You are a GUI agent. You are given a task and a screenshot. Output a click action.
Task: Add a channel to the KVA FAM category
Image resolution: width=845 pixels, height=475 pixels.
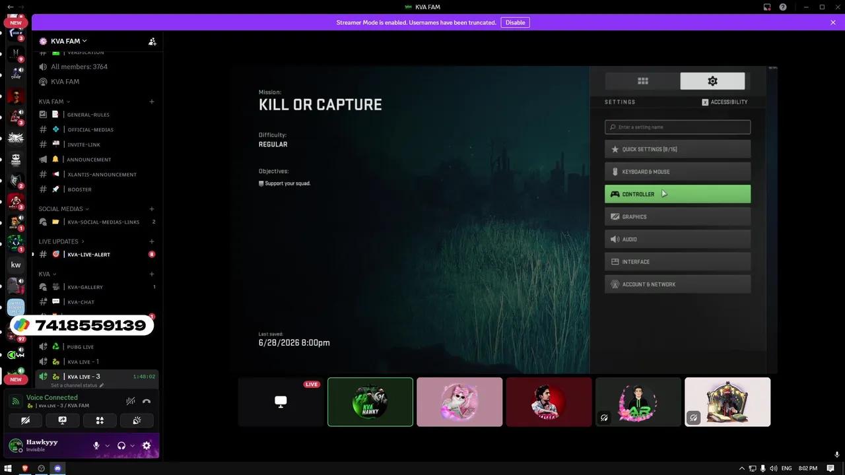pos(152,102)
